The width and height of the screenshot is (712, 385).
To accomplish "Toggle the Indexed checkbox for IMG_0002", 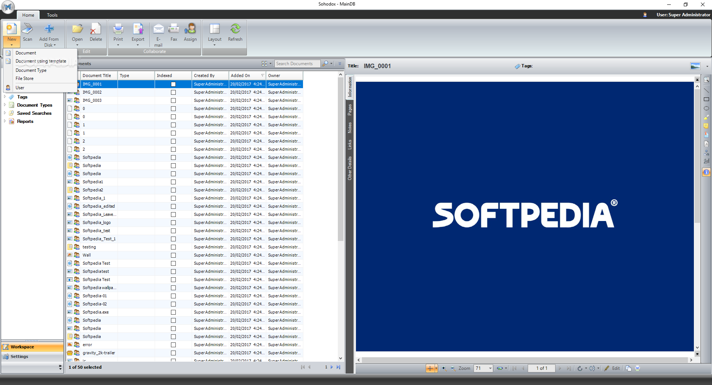I will pos(173,92).
